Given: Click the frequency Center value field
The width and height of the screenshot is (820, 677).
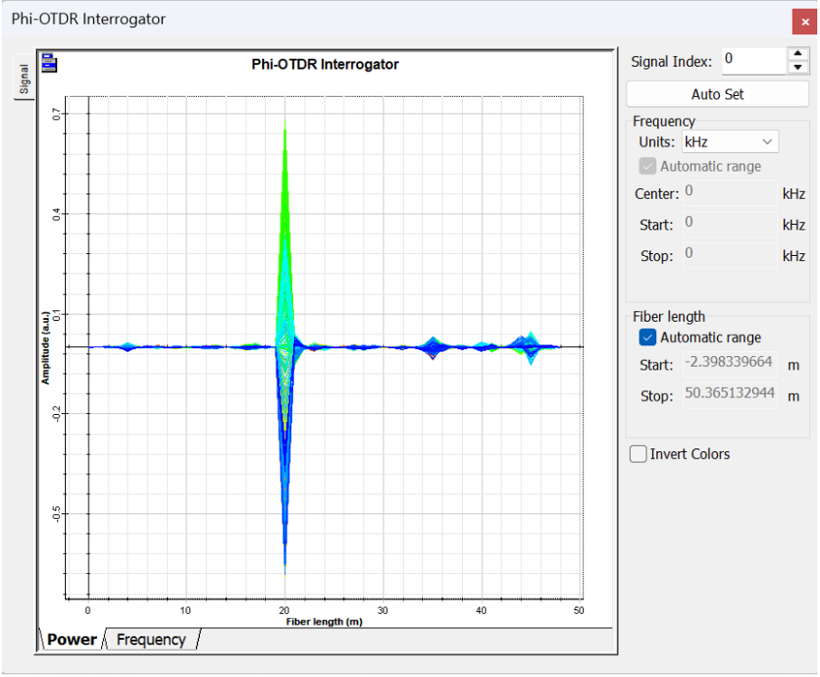Looking at the screenshot, I should click(x=729, y=193).
